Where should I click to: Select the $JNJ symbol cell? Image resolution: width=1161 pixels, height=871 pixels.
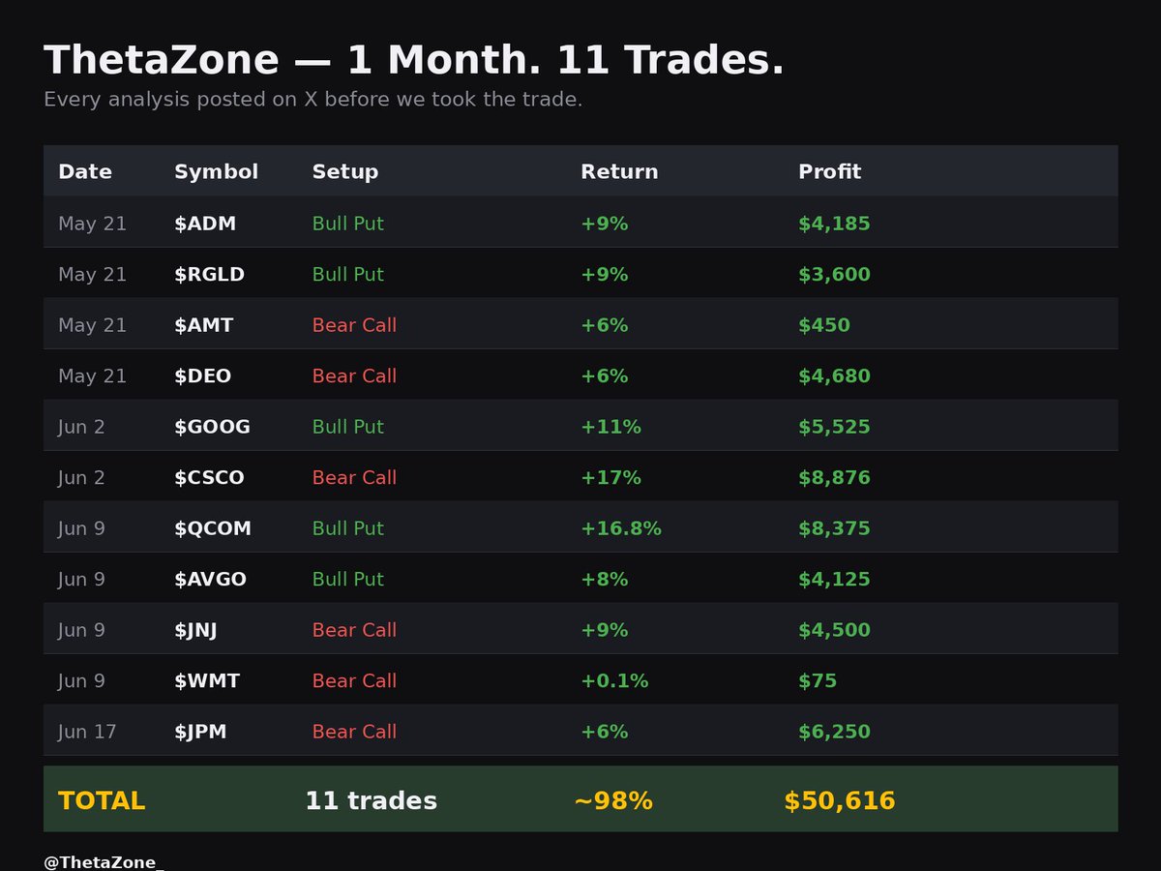click(x=195, y=630)
